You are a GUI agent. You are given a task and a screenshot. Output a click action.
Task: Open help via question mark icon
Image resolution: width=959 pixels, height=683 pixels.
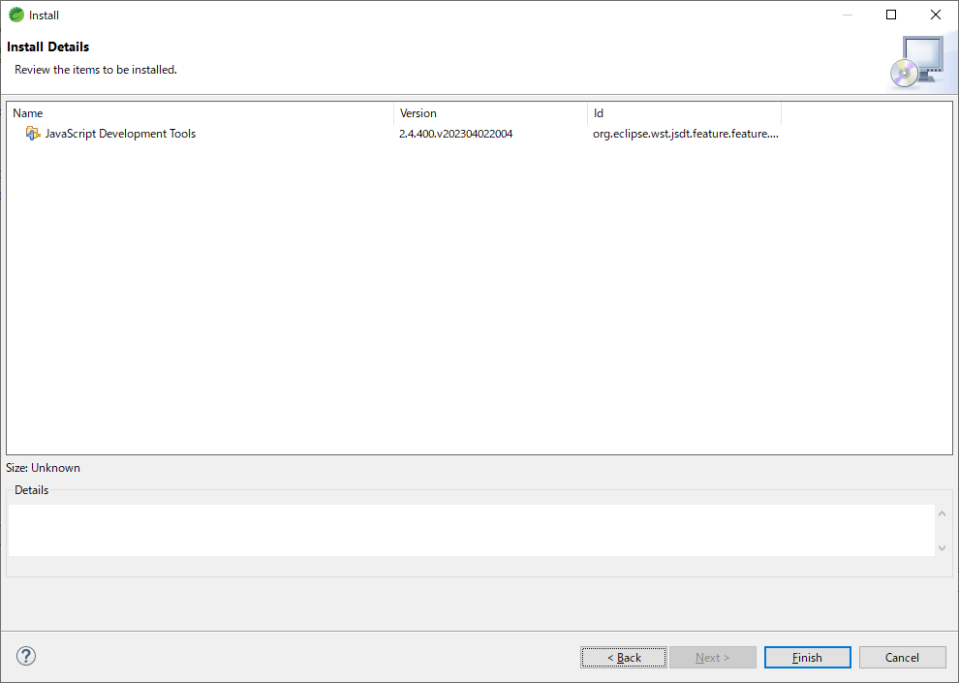[x=26, y=656]
